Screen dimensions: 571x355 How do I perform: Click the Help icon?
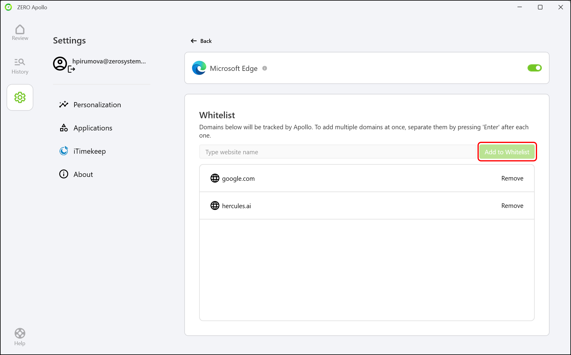pos(20,333)
